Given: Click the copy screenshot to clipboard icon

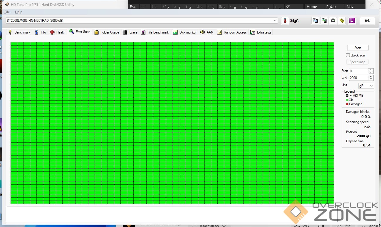Looking at the screenshot, I should point(324,21).
